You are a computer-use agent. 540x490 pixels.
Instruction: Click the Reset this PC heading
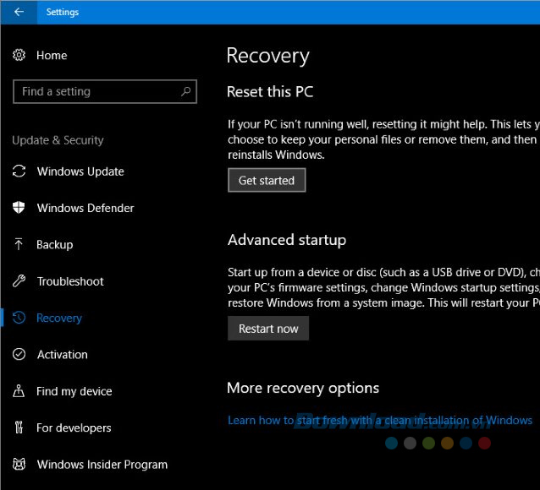pyautogui.click(x=270, y=92)
